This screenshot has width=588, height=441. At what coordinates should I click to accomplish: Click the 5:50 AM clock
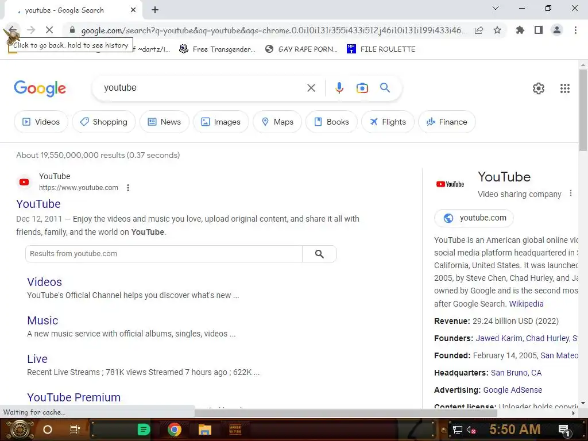coord(515,430)
